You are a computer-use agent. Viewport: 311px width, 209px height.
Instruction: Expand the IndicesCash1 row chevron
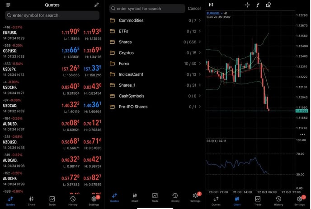(x=199, y=74)
